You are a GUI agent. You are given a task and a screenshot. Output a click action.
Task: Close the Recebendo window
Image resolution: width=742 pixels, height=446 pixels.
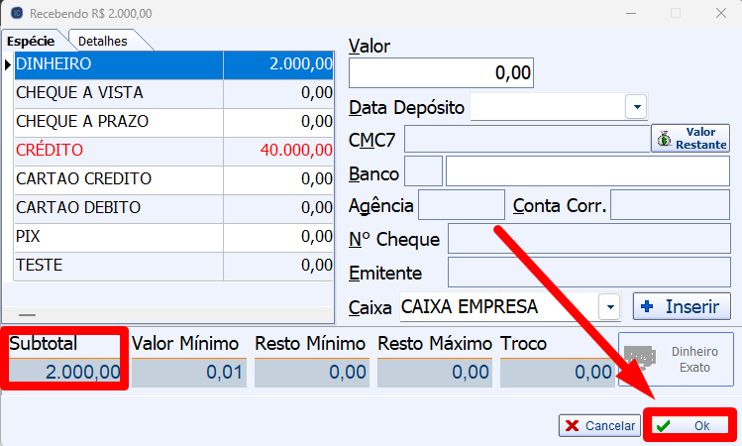720,14
